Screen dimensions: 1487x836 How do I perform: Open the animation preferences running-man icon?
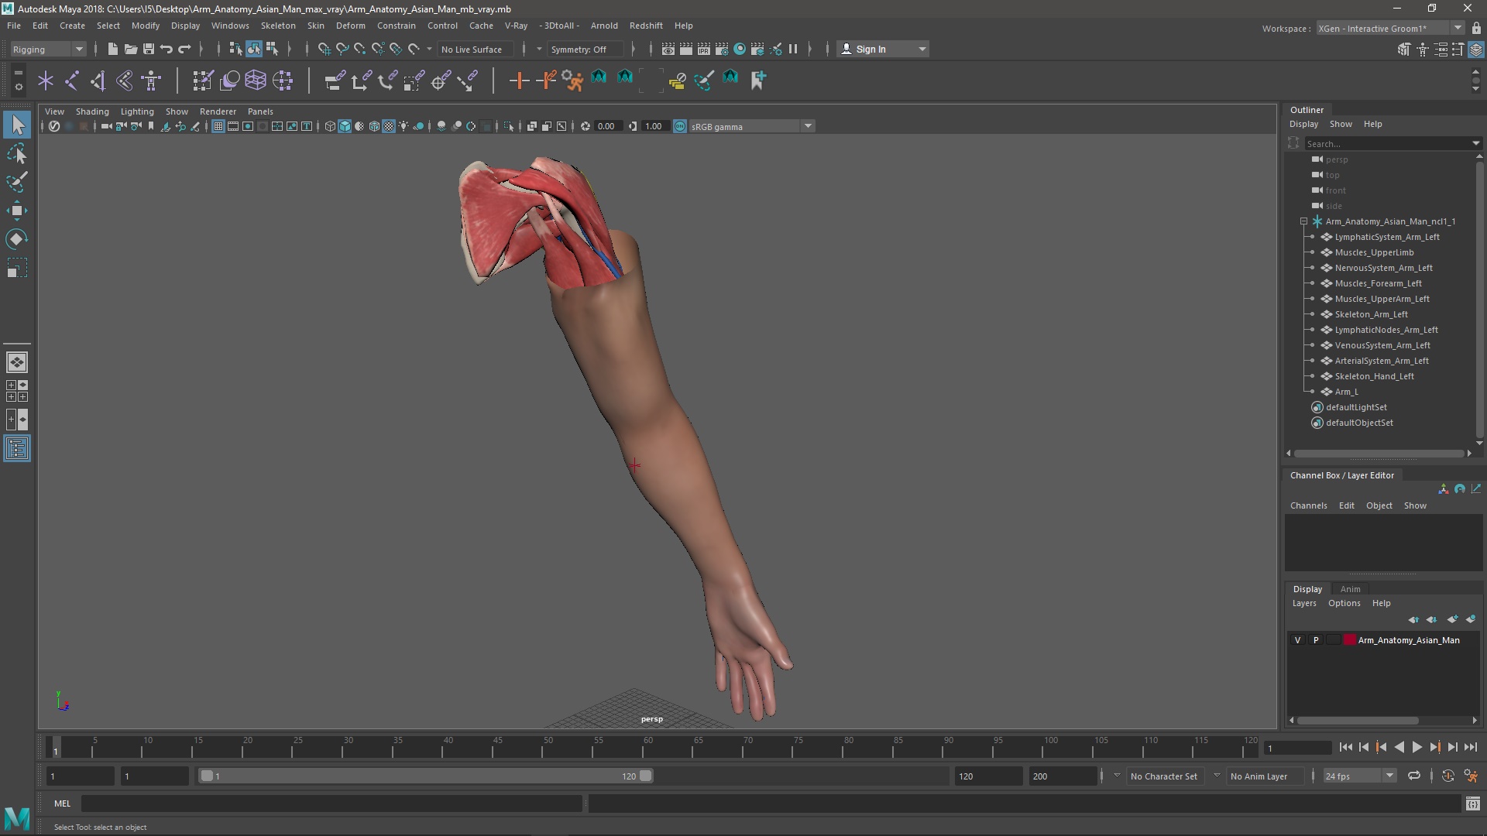coord(1471,776)
